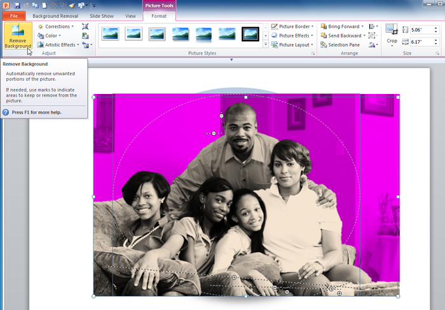The width and height of the screenshot is (445, 310).
Task: Open the File menu
Action: point(13,15)
